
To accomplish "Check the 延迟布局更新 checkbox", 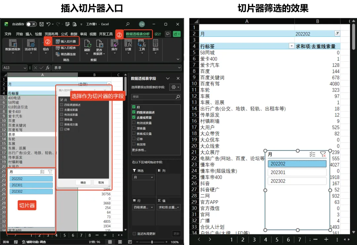I will click(x=134, y=234).
